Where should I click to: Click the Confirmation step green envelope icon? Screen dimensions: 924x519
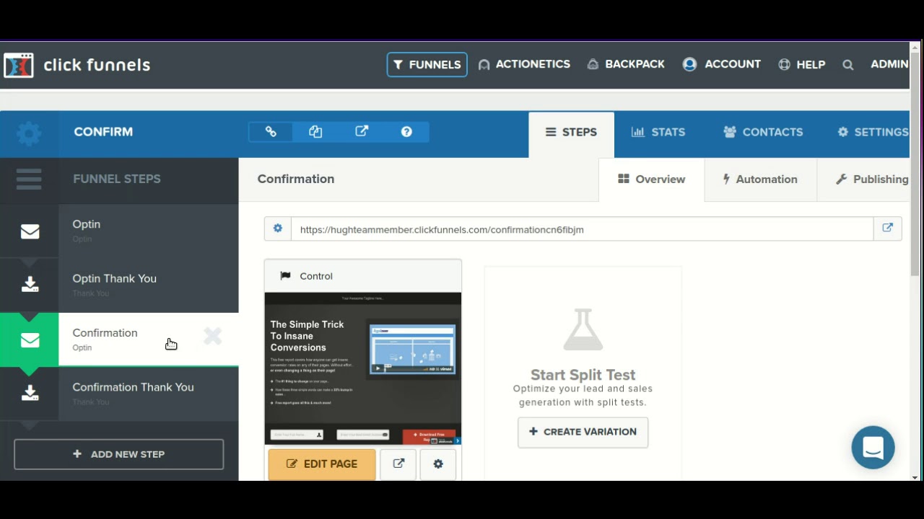point(30,340)
